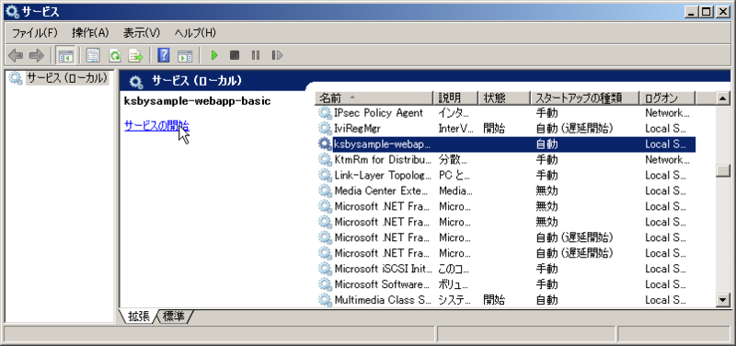
Task: Sort by スタートアップの種類 column header
Action: click(585, 98)
